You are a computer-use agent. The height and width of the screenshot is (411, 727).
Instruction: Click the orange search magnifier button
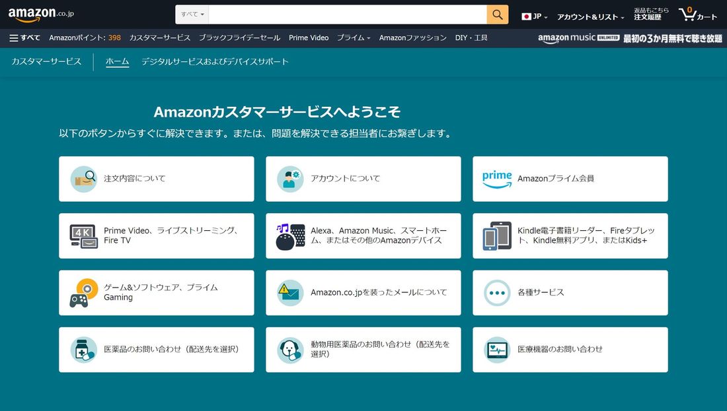click(498, 15)
